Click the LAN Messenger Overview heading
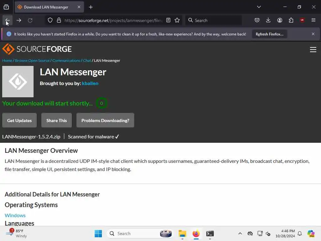 [41, 151]
